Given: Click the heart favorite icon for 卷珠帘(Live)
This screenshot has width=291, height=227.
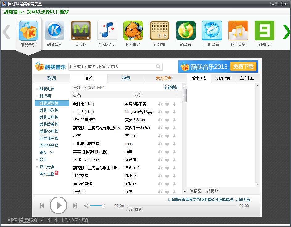Looking at the screenshot, I should (167, 104).
